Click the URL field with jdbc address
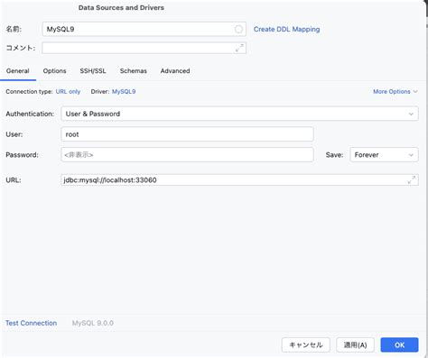Screen dimensions: 428x358 (239, 180)
